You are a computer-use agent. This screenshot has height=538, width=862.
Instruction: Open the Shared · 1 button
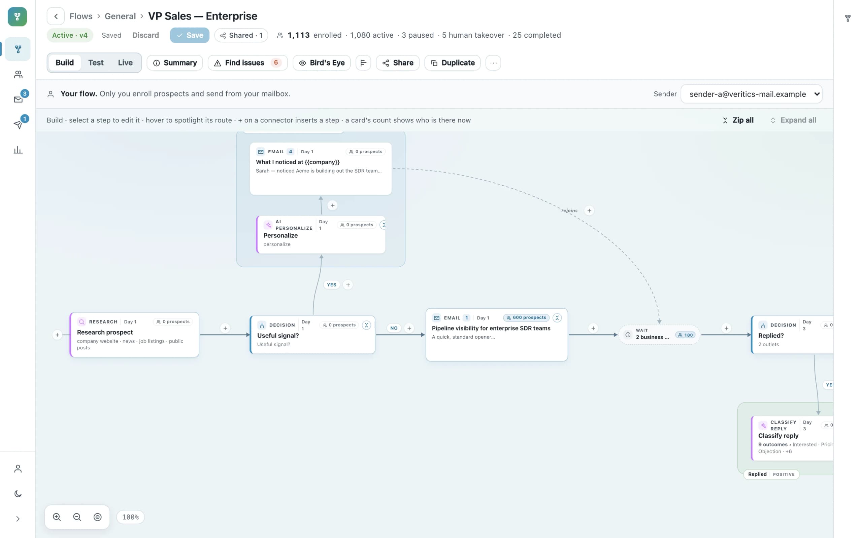(241, 35)
